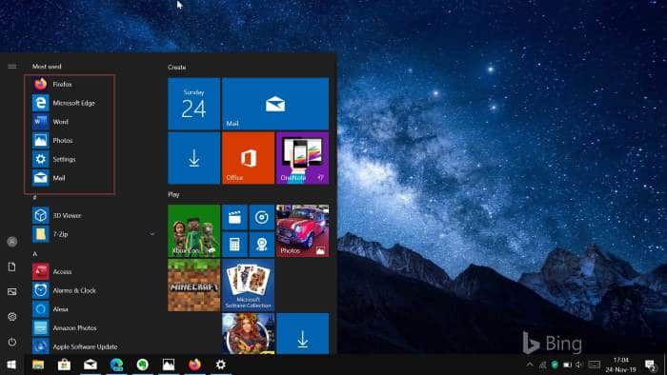Open Pictures from Start sidebar
This screenshot has width=667, height=375.
point(11,292)
